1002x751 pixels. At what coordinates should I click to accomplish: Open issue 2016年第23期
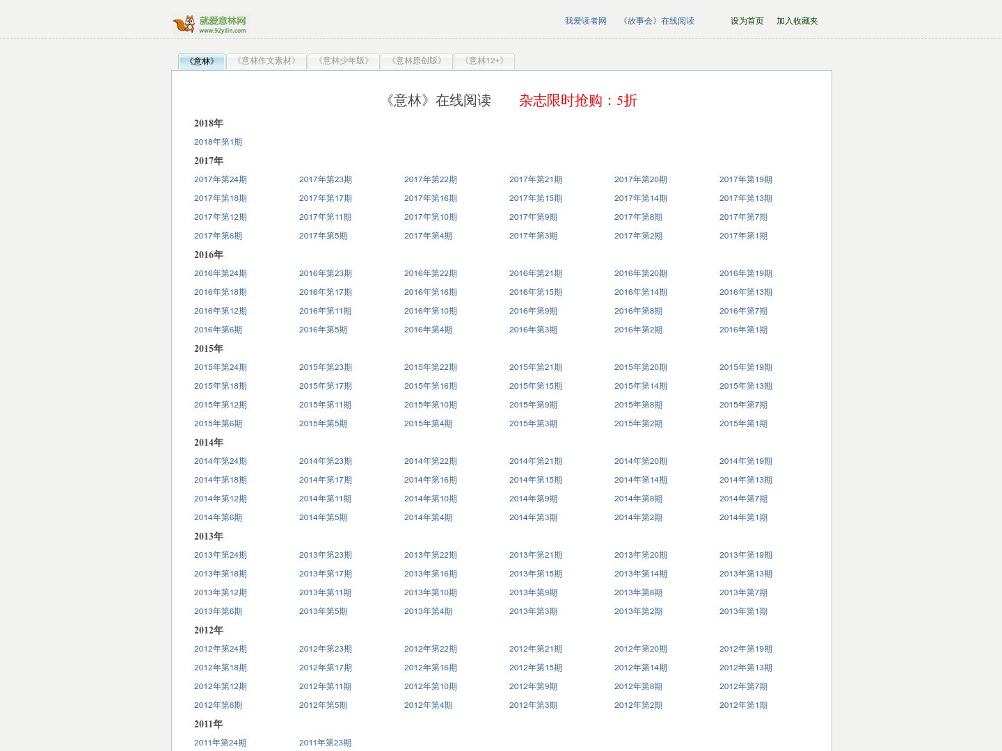tap(325, 273)
